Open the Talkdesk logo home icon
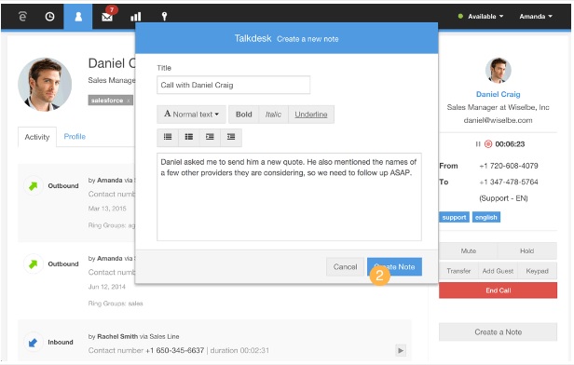Screen dimensions: 574x365 click(22, 17)
